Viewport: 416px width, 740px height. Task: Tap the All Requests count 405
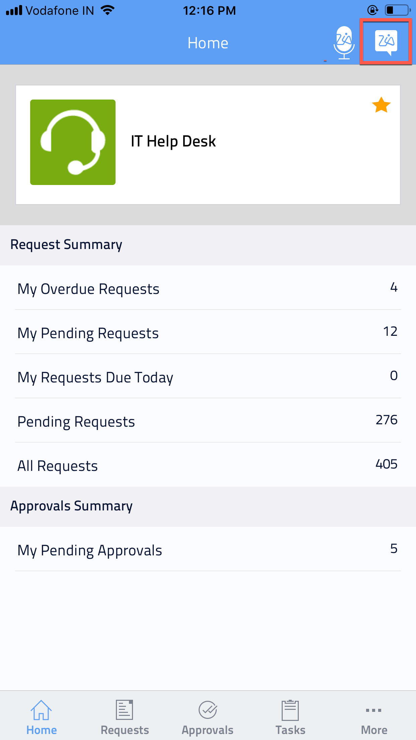tap(386, 464)
